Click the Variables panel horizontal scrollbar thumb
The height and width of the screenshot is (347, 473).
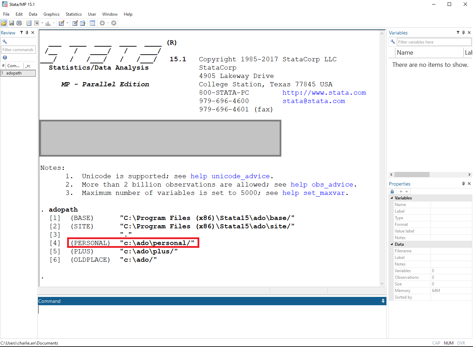tap(412, 174)
